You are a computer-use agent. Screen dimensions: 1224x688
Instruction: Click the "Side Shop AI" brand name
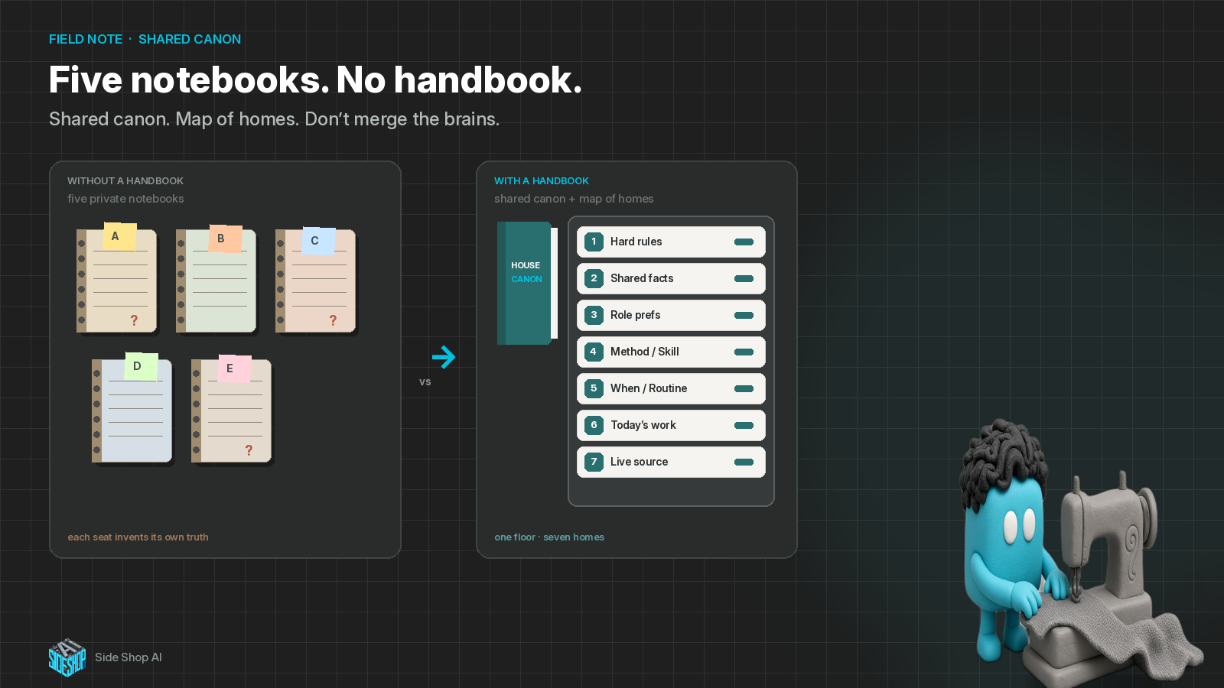[129, 657]
